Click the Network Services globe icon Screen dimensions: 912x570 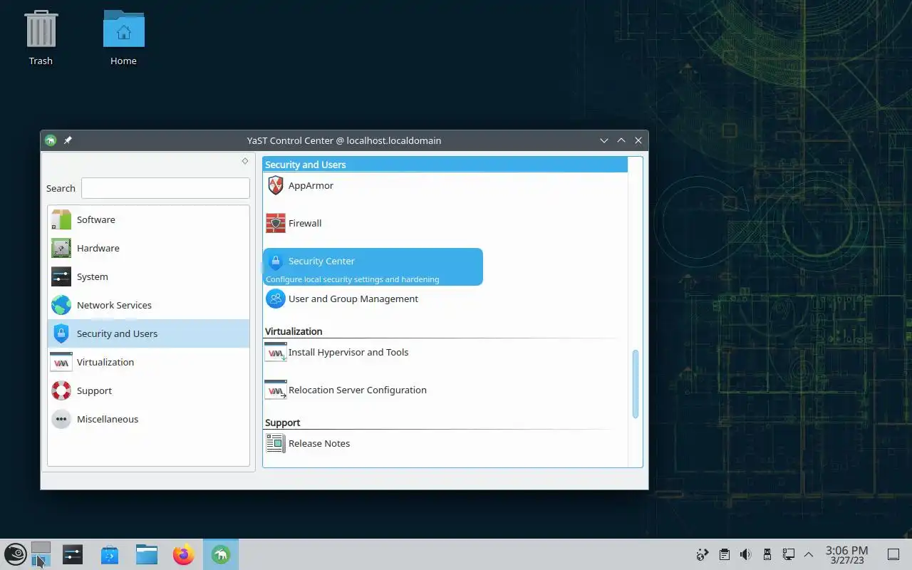(x=61, y=305)
